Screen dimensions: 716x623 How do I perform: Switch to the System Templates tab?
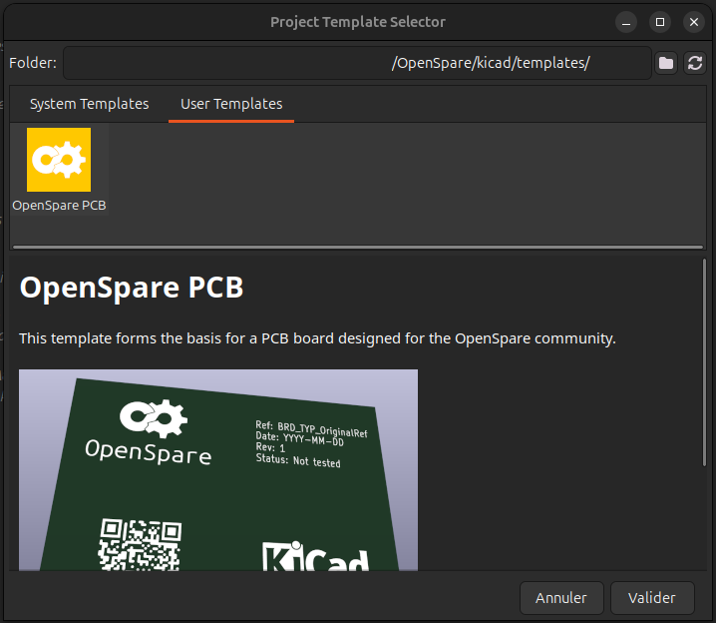pos(90,104)
